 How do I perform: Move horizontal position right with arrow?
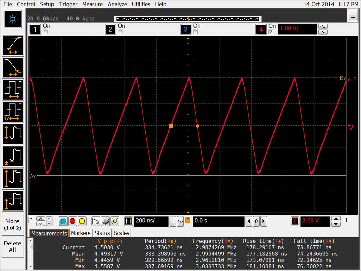click(264, 221)
